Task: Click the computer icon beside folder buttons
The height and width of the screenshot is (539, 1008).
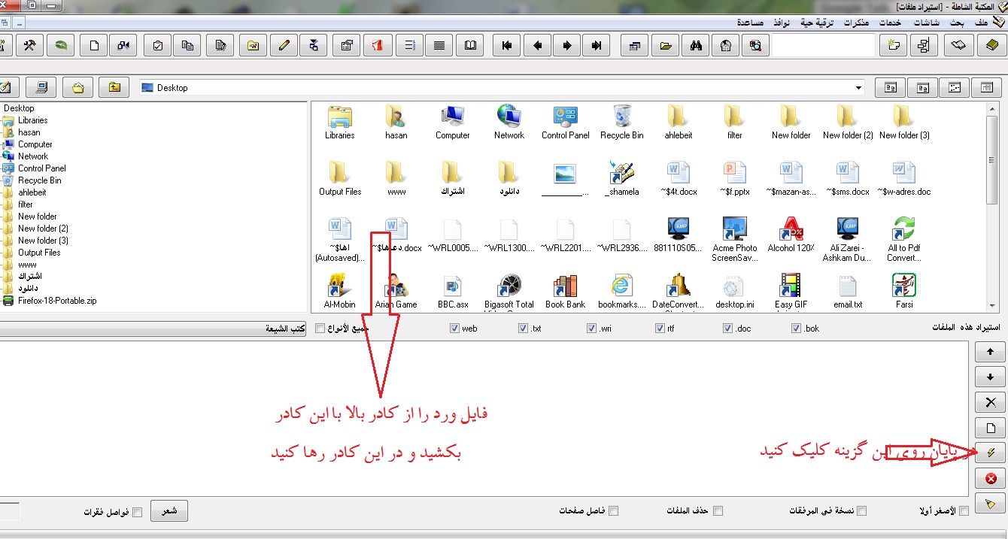Action: pyautogui.click(x=41, y=87)
